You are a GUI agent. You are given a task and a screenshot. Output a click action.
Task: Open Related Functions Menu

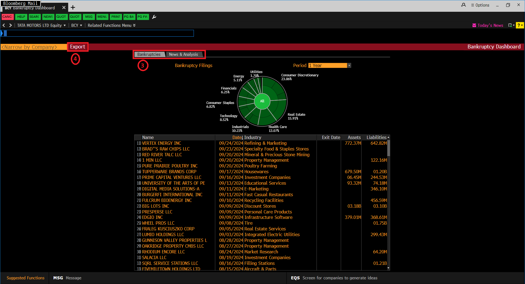(112, 25)
